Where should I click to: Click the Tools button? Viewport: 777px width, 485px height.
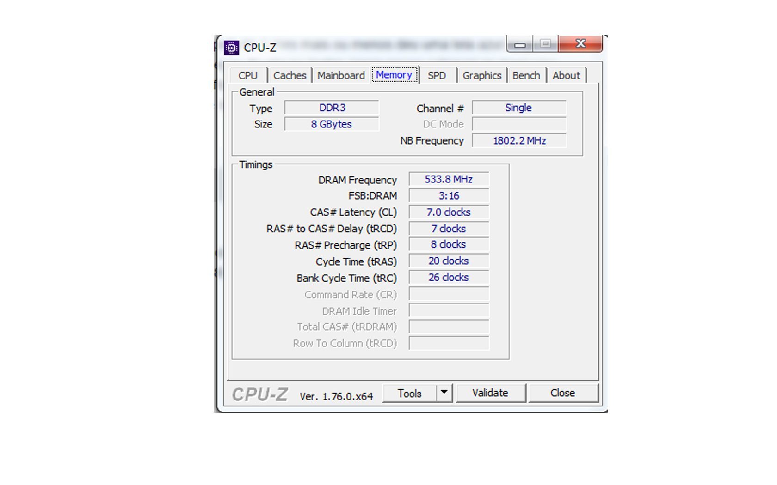click(410, 394)
